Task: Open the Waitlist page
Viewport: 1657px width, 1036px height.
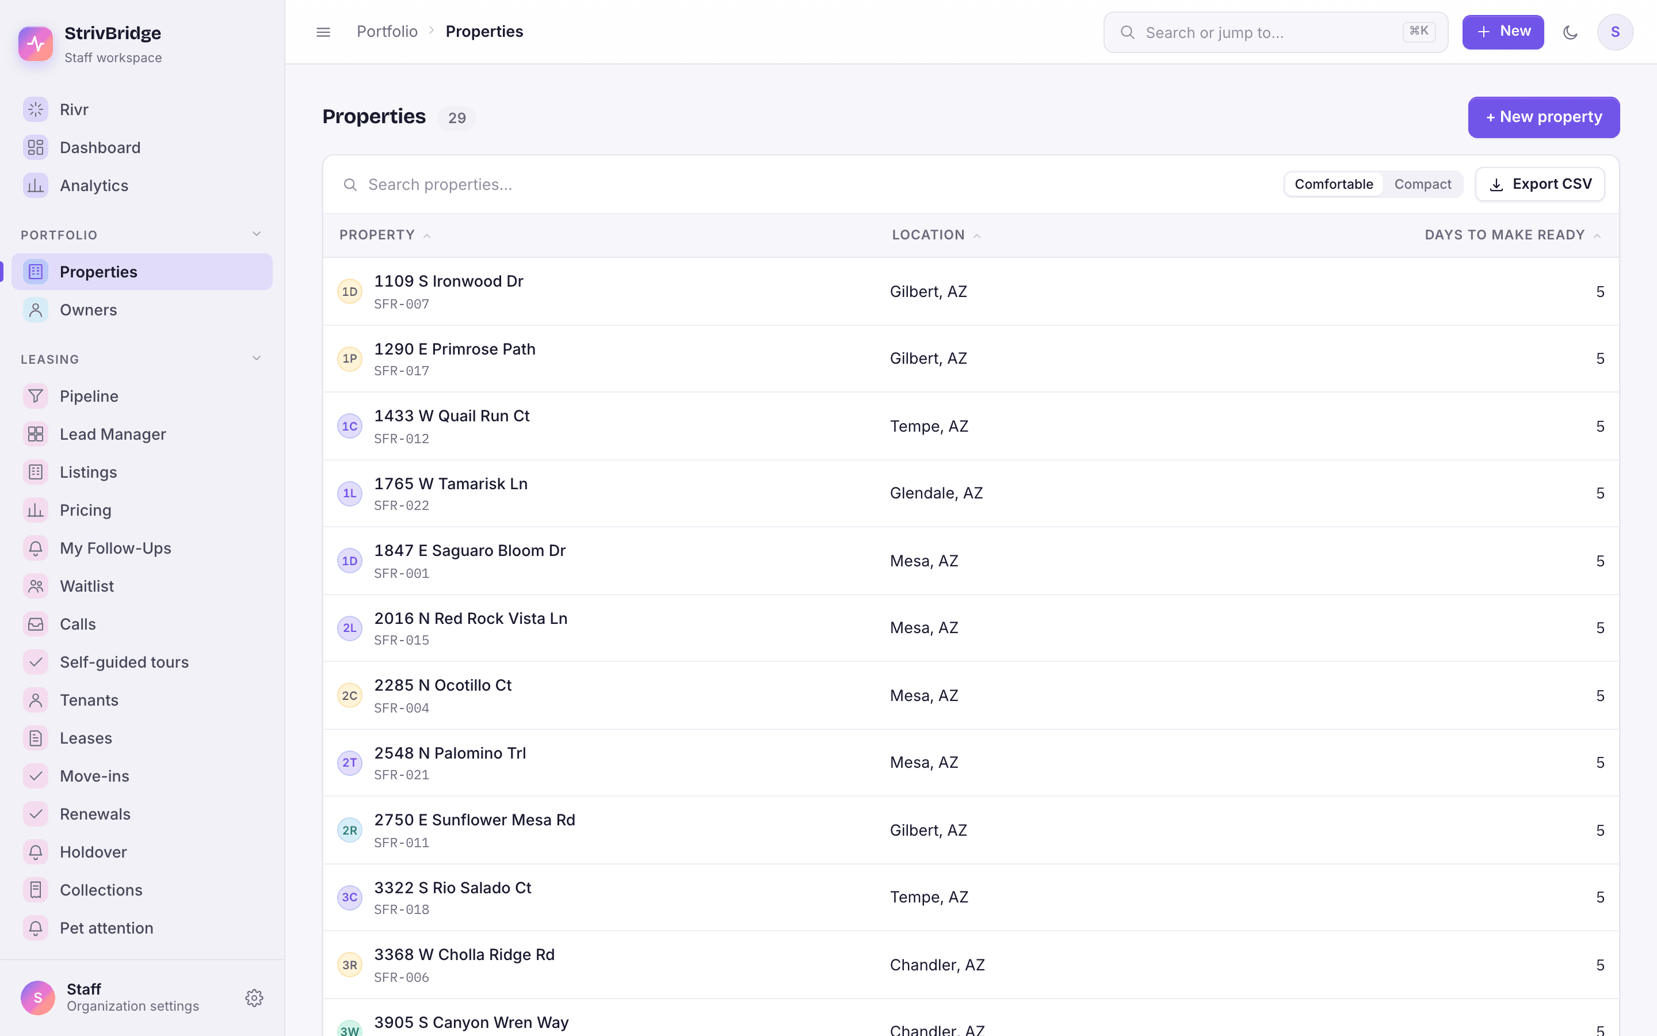Action: coord(142,586)
